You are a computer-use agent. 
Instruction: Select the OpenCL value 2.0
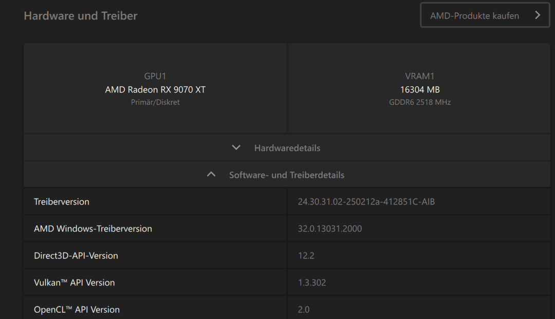[x=304, y=310]
